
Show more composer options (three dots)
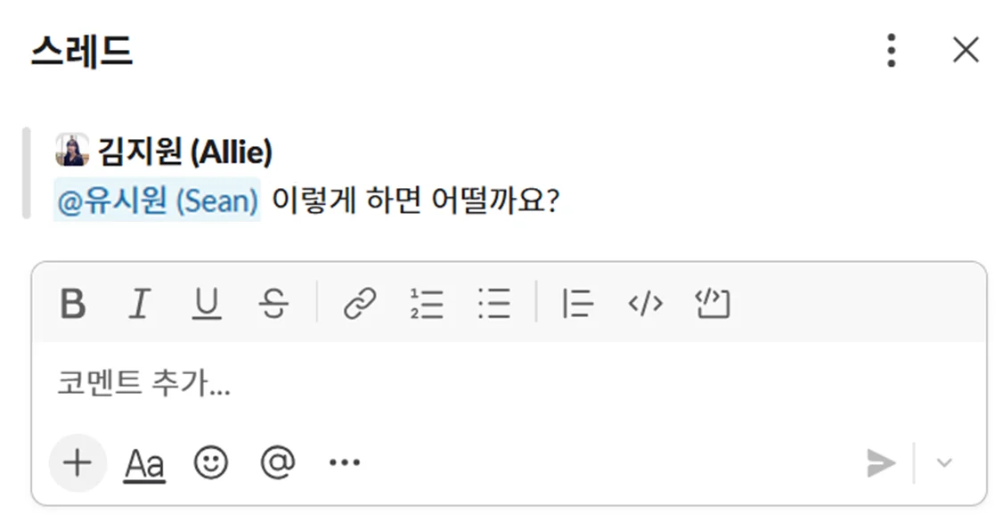click(344, 462)
